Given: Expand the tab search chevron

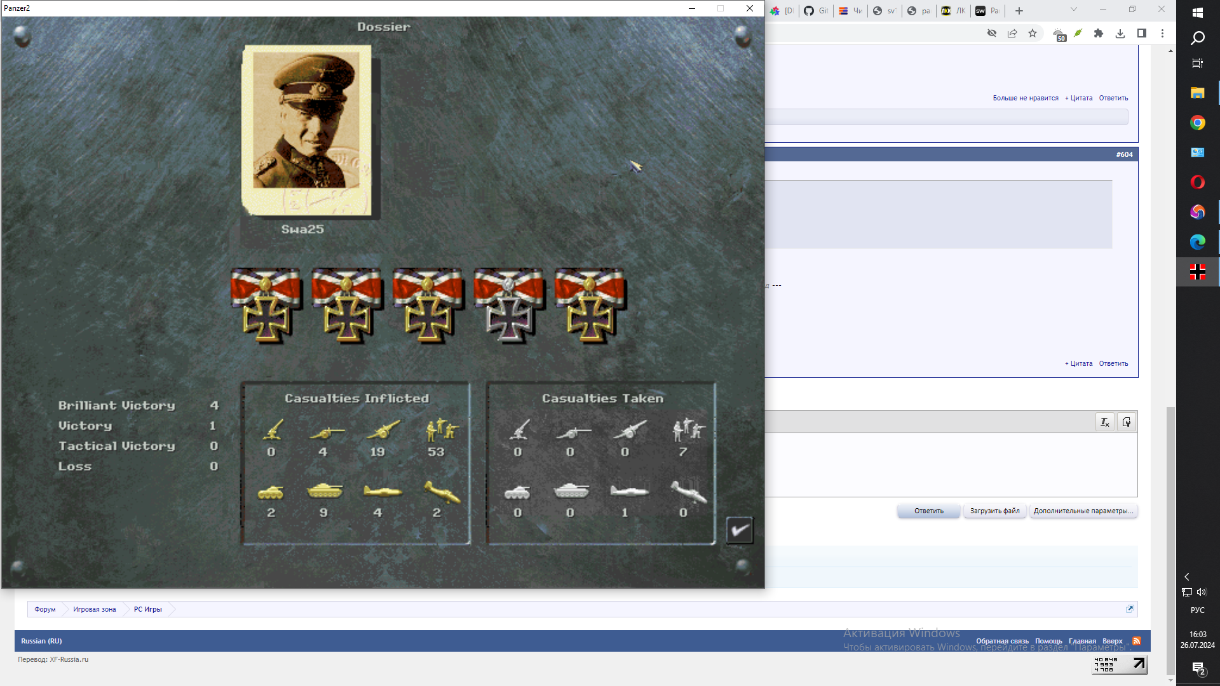Looking at the screenshot, I should (x=1074, y=10).
